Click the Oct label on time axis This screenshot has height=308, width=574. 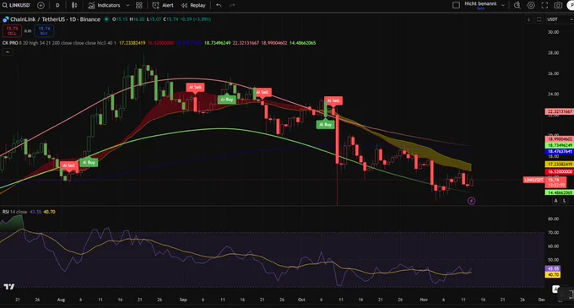(301, 300)
